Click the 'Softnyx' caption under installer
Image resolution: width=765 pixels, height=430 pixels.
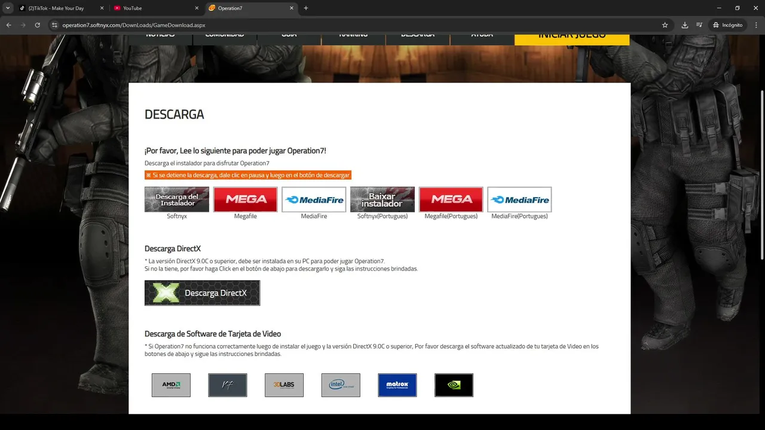177,216
